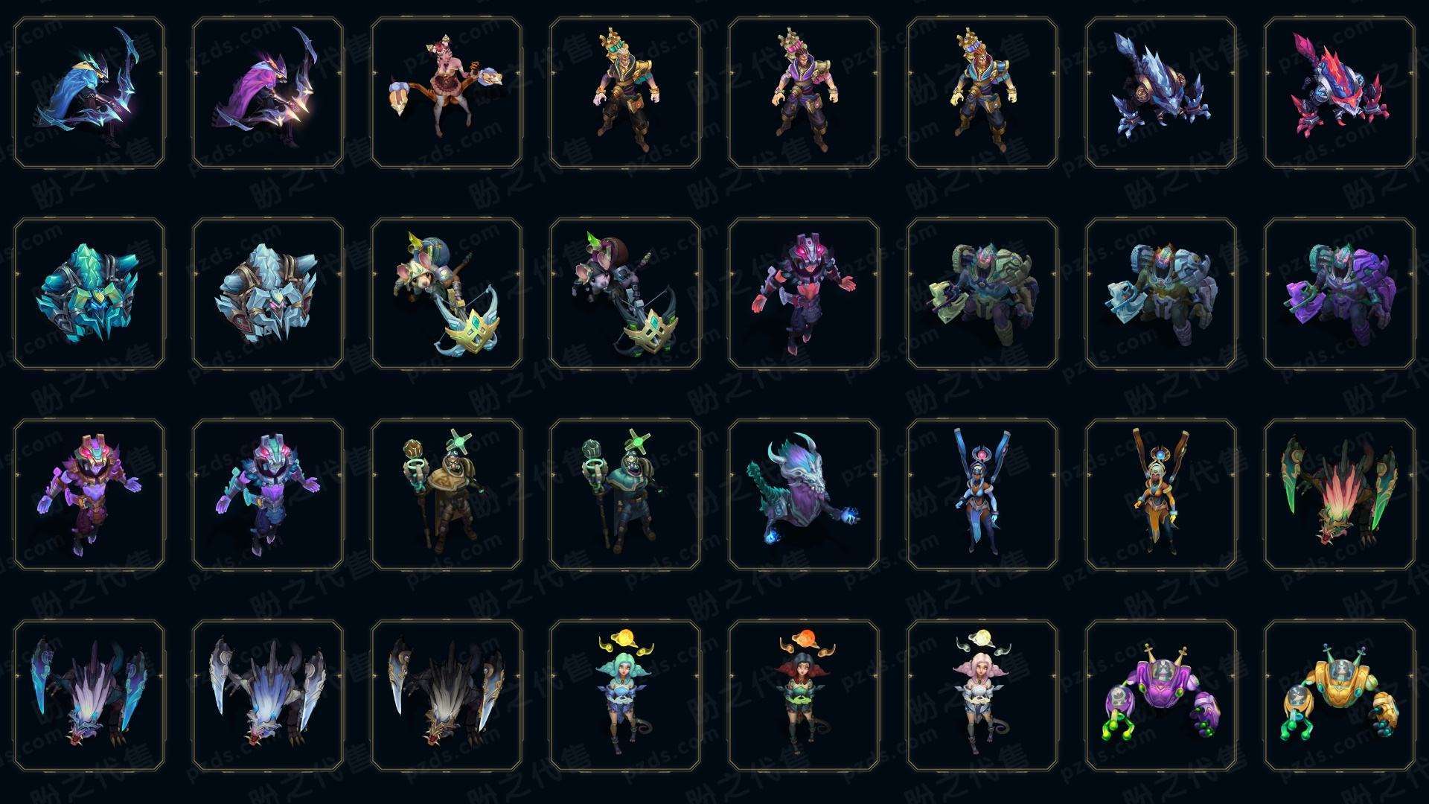Viewport: 1429px width, 804px height.
Task: Pick the green-haired girl with orange orbs
Action: click(625, 695)
